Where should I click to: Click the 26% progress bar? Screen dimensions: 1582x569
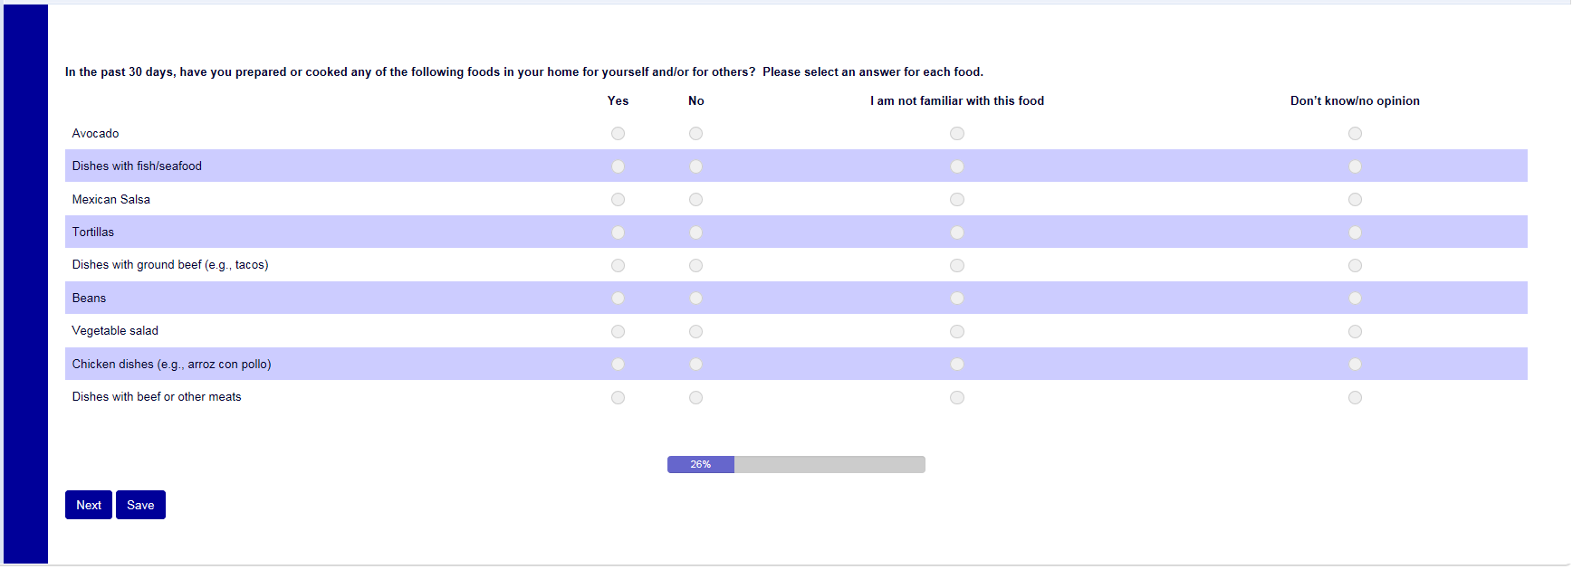pos(796,464)
